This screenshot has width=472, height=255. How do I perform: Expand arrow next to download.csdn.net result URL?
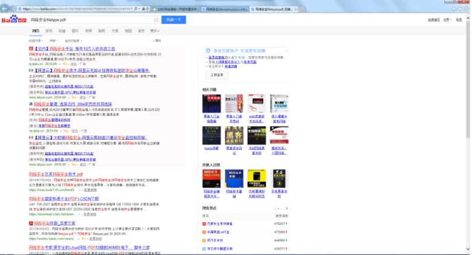pyautogui.click(x=79, y=215)
